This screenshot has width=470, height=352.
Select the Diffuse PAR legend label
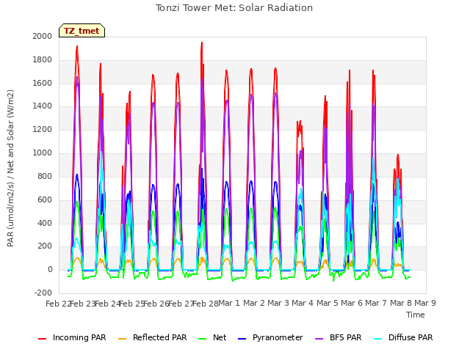point(411,337)
